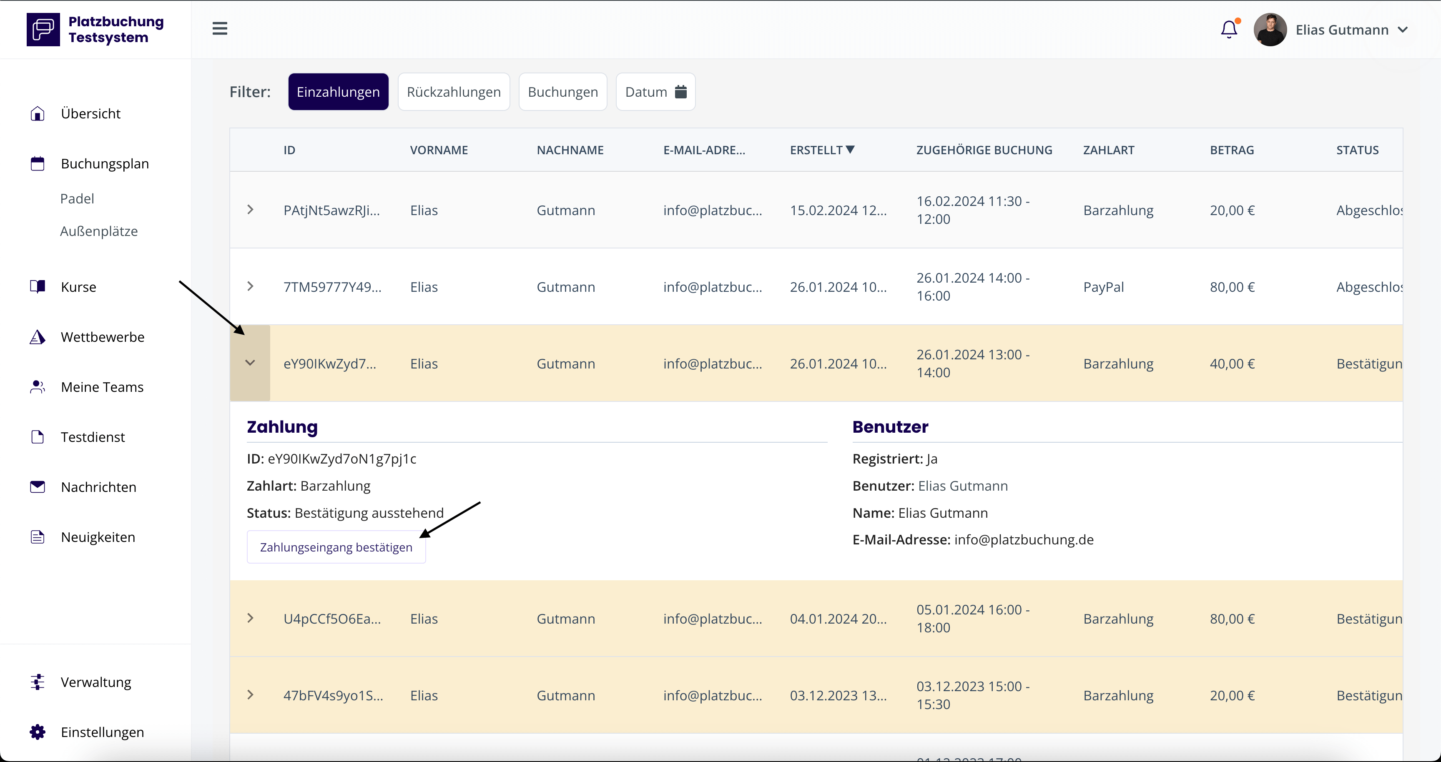Click the Nachname column header
The height and width of the screenshot is (762, 1441).
coord(570,150)
